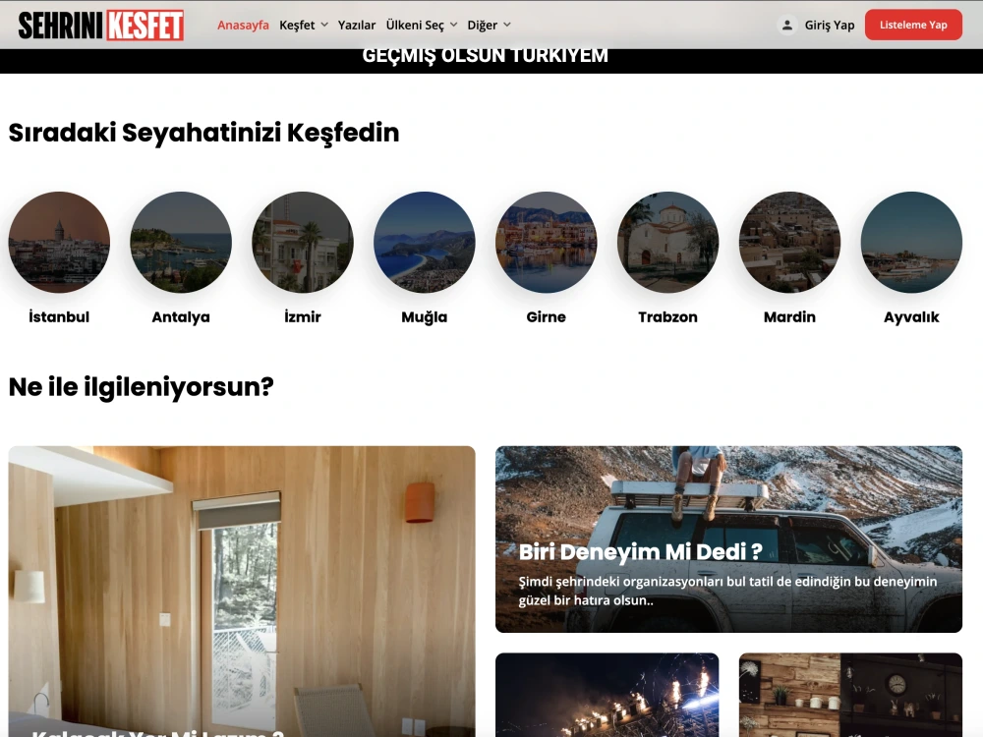Viewport: 983px width, 737px height.
Task: Click the Şehrini Keşfet logo
Action: click(x=101, y=26)
